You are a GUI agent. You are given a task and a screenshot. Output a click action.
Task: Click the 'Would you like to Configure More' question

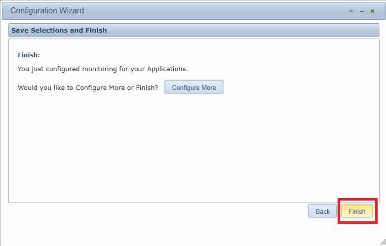click(88, 87)
